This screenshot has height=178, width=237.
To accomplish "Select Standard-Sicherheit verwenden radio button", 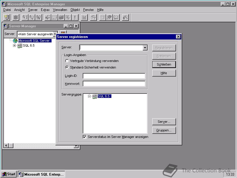I will [x=67, y=67].
